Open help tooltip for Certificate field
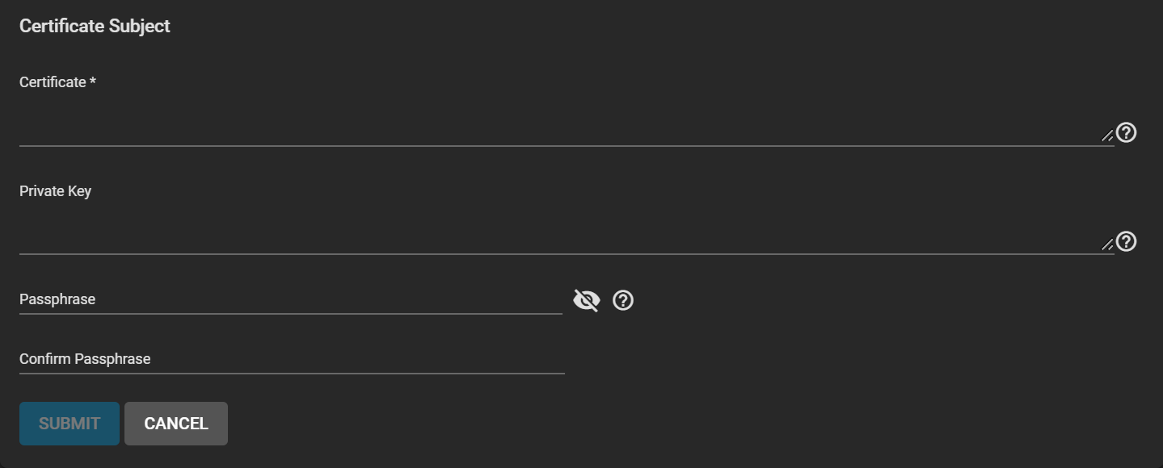 [1126, 133]
